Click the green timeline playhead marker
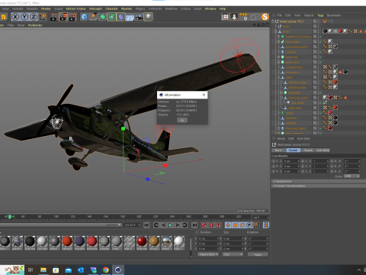This screenshot has height=275, width=366. [10, 217]
